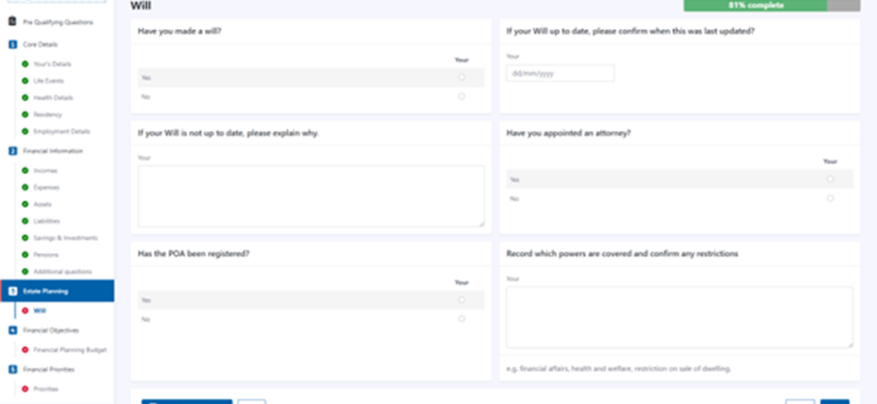Click the red status icon beside Will
The width and height of the screenshot is (877, 404).
click(25, 310)
